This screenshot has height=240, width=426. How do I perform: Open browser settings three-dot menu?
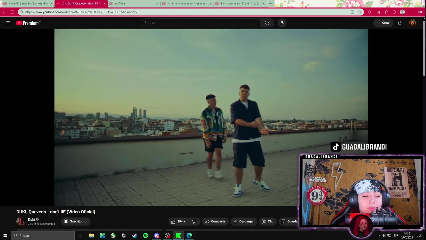[x=410, y=12]
